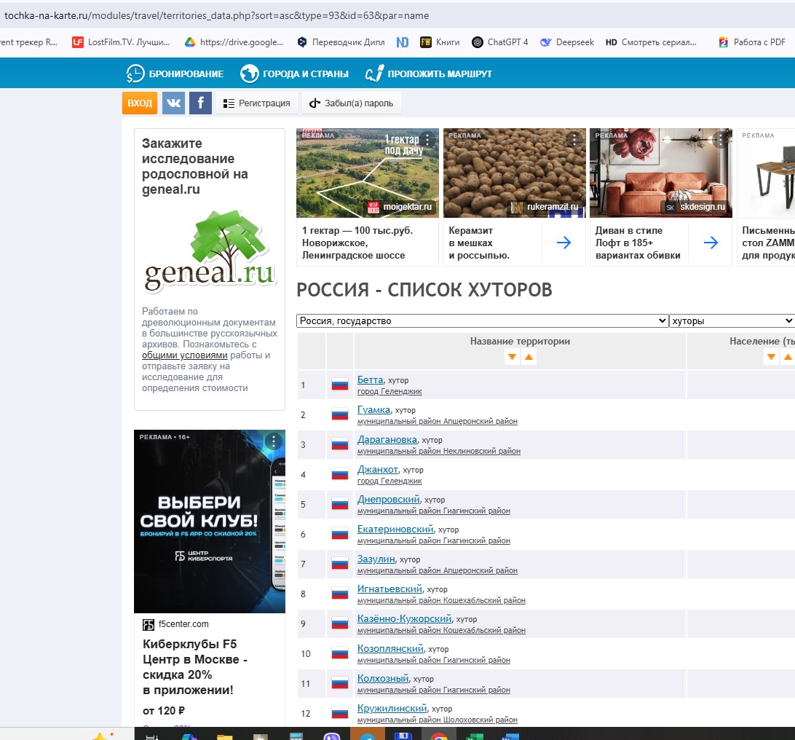Open ChatGPT 4 bookmark
The width and height of the screenshot is (795, 740).
[x=500, y=42]
